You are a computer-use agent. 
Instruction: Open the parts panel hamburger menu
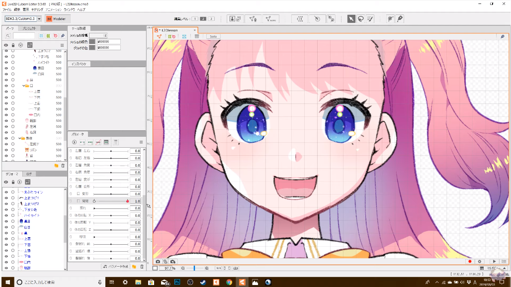pos(62,45)
